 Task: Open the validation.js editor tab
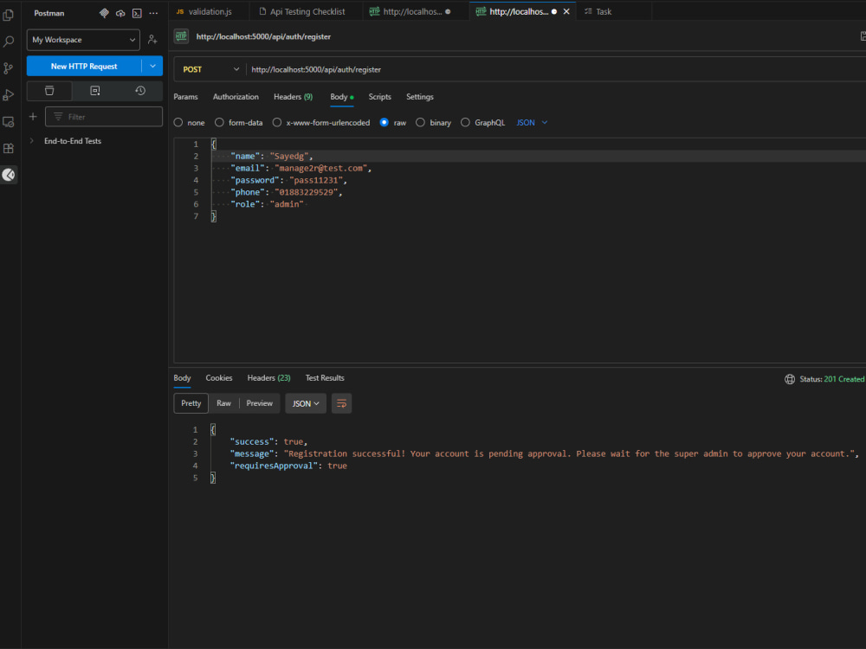(x=209, y=11)
